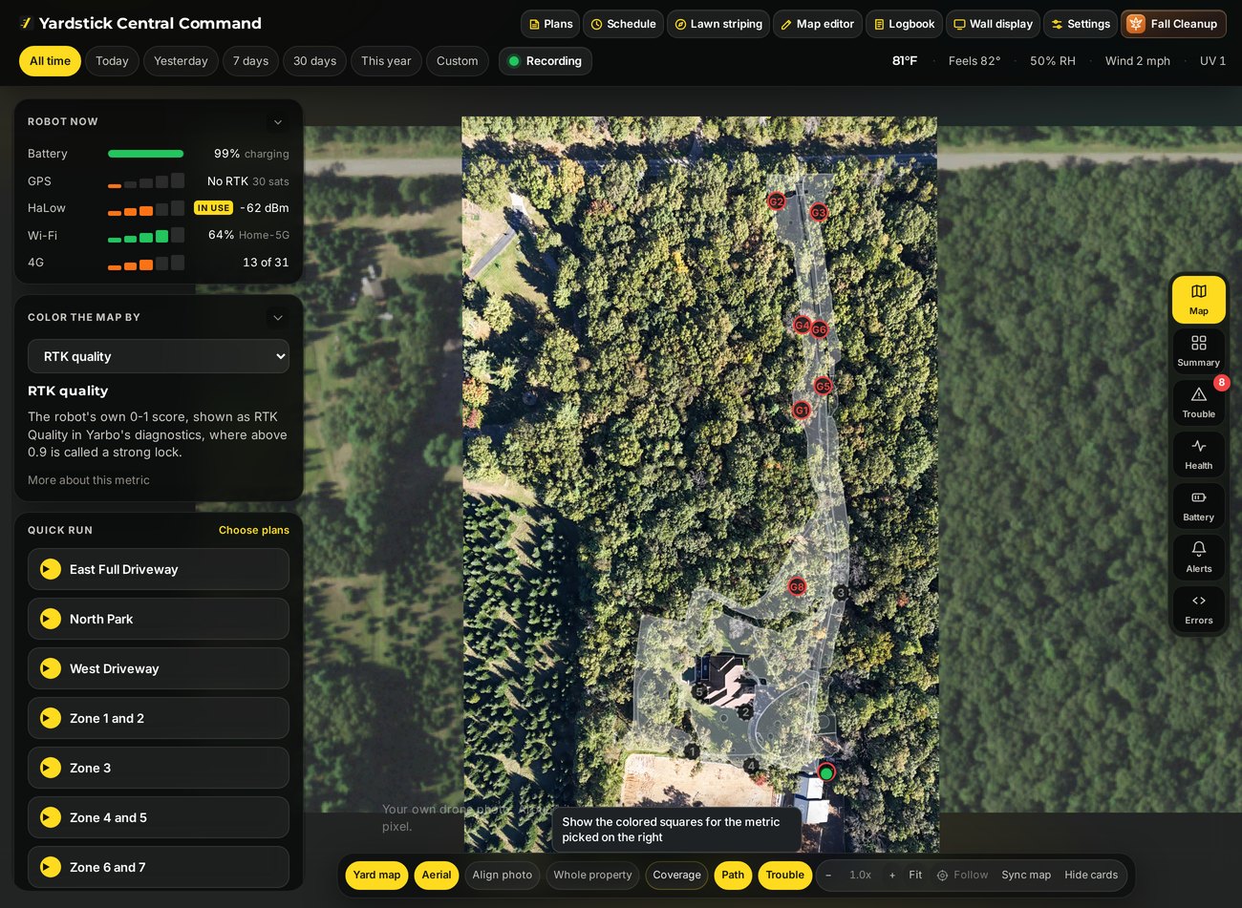
Task: Collapse the Color the map by panel
Action: (278, 318)
